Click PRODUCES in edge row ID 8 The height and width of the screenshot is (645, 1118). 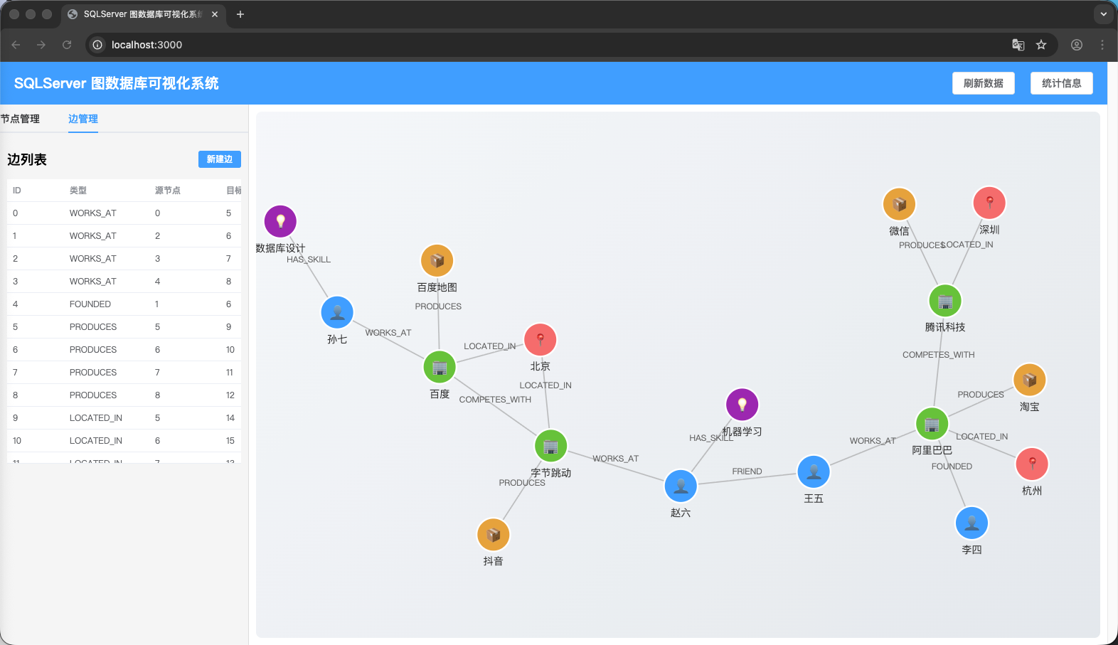pos(93,395)
